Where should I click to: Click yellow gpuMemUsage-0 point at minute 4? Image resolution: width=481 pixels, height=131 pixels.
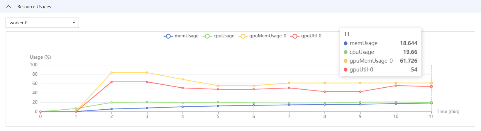coord(182,79)
